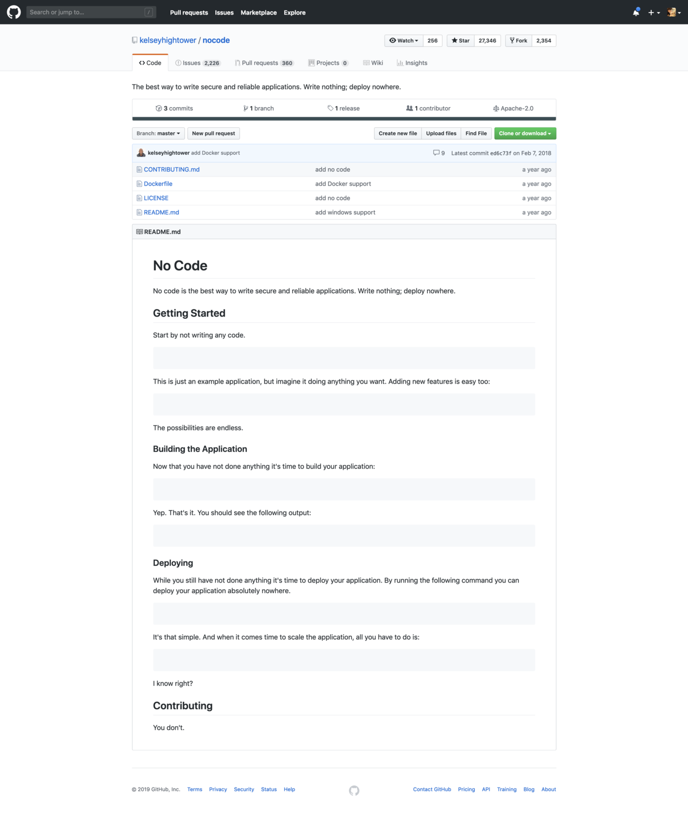Switch to the repository Pull requests tab
The image size is (688, 818).
pos(264,63)
